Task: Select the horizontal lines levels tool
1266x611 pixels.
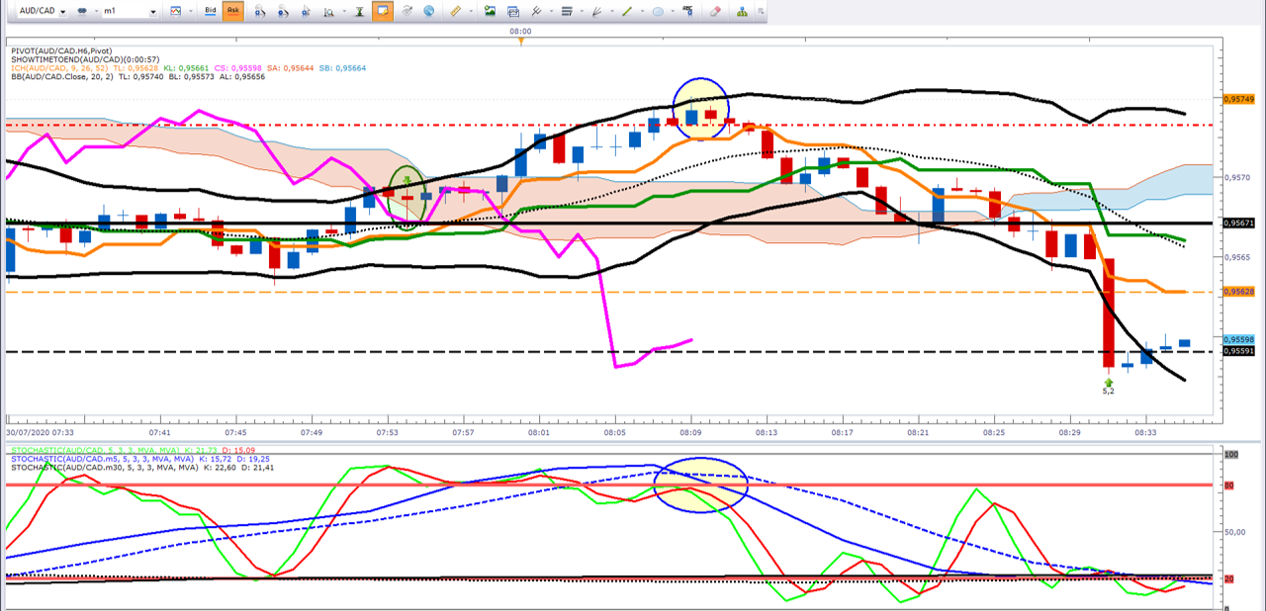Action: [567, 11]
